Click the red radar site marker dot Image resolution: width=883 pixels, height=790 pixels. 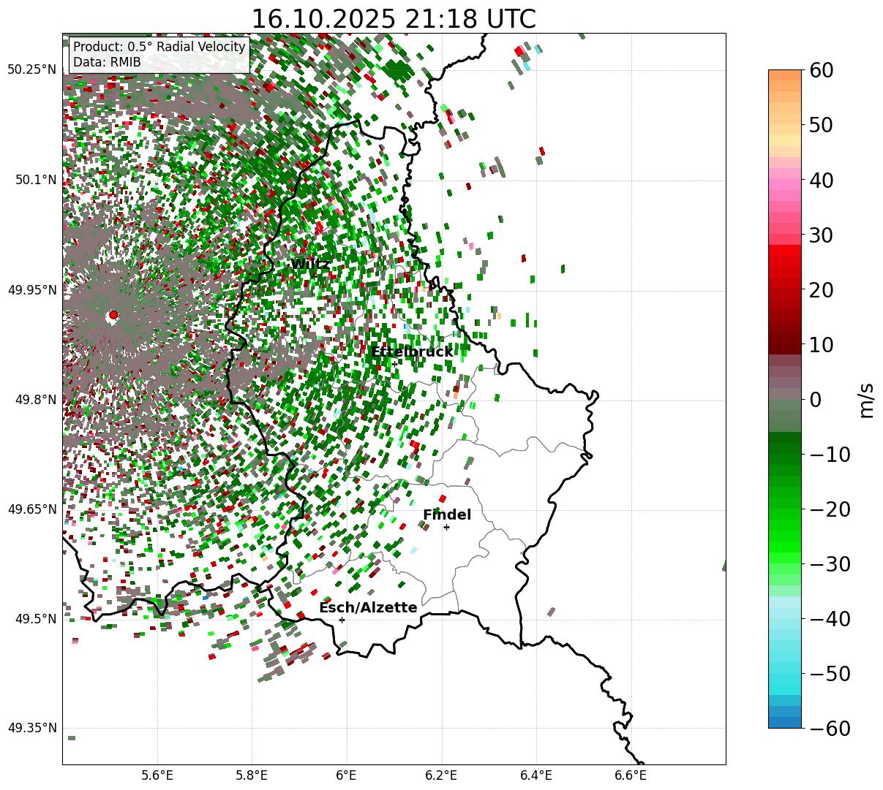pos(113,315)
